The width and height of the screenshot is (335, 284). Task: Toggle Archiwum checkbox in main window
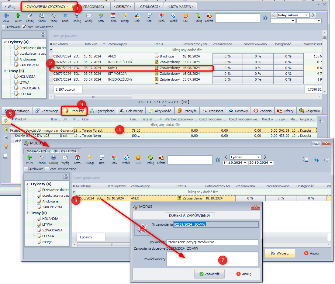click(3, 27)
